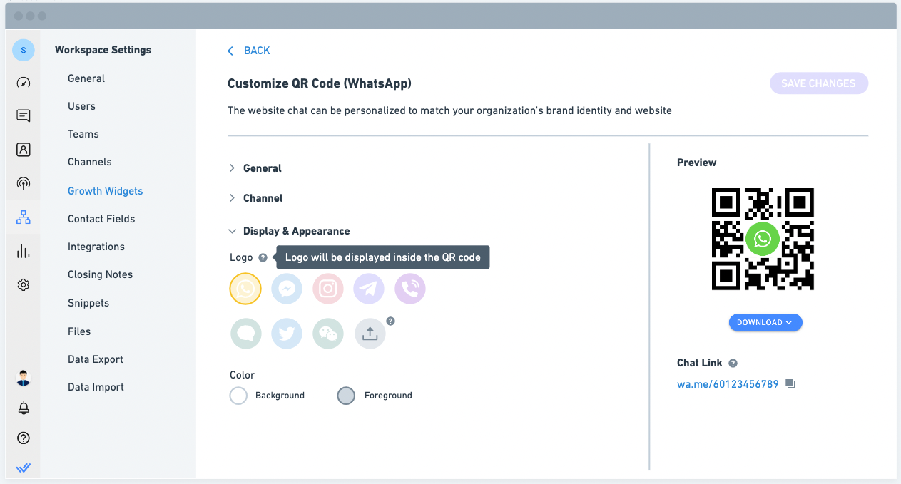Open the Workflows hierarchy icon
Screen dimensions: 901x484
[24, 217]
